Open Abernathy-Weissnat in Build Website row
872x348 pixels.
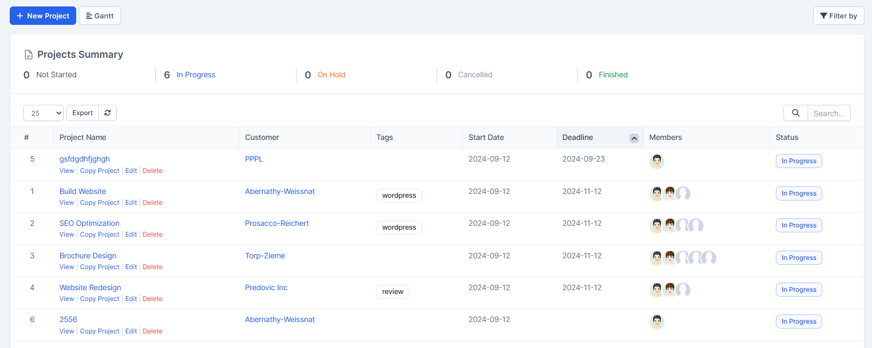pyautogui.click(x=280, y=191)
